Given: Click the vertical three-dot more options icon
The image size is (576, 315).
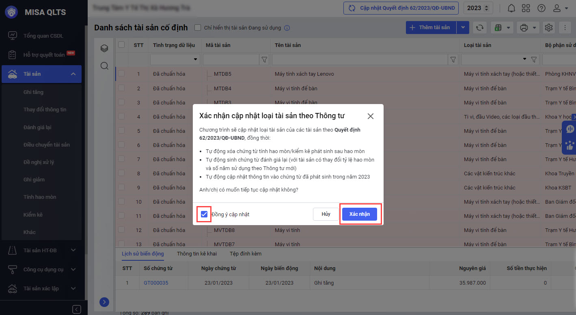Looking at the screenshot, I should pos(565,28).
